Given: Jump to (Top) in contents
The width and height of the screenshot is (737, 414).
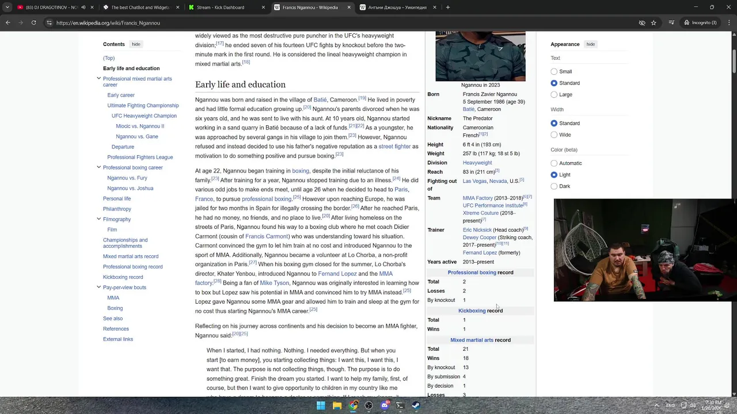Looking at the screenshot, I should 109,58.
